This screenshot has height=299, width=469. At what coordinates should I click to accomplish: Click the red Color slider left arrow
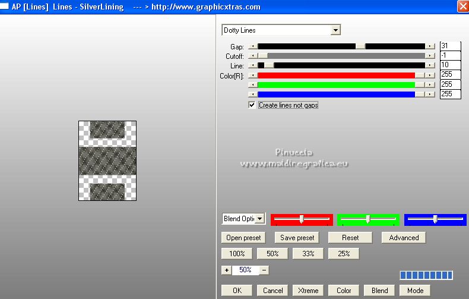[x=253, y=75]
